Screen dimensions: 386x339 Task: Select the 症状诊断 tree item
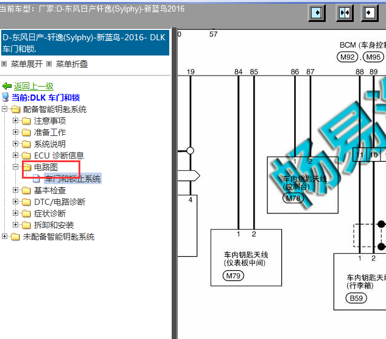[50, 213]
